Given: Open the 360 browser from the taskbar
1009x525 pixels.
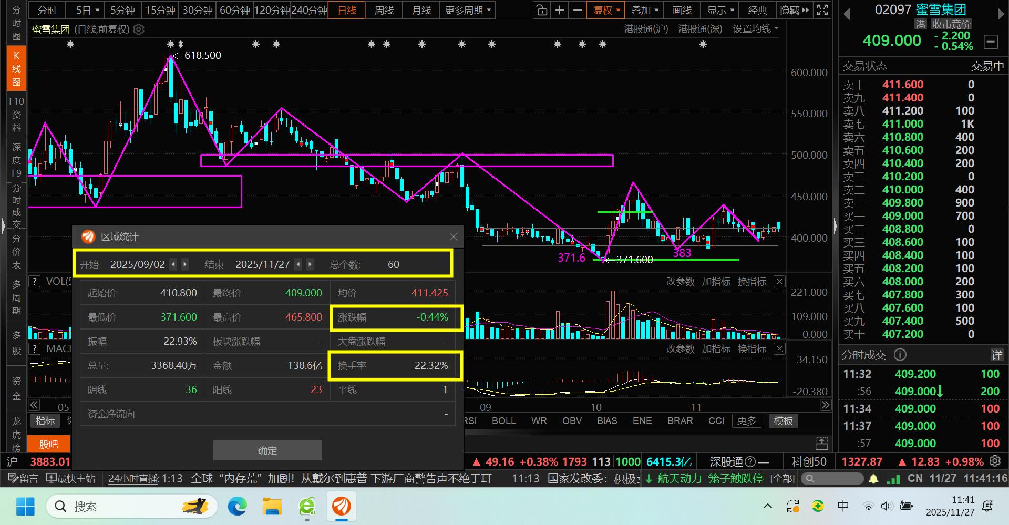Looking at the screenshot, I should [x=307, y=507].
